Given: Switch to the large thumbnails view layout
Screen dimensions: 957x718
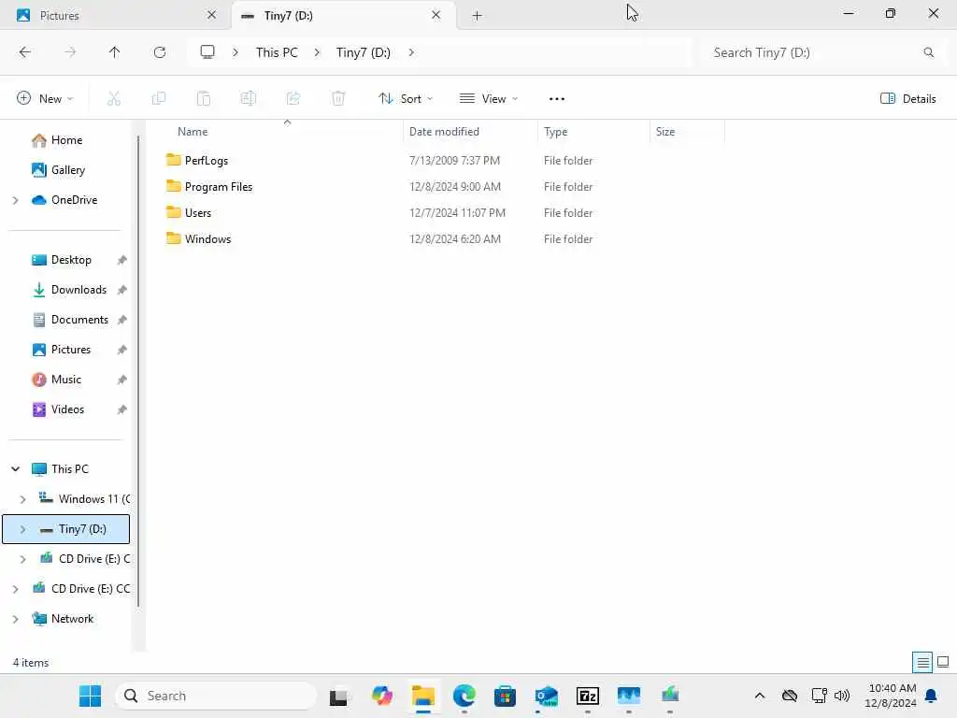Looking at the screenshot, I should [943, 662].
